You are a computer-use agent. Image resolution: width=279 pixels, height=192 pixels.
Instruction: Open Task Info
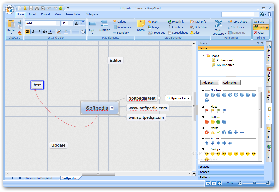click(x=198, y=22)
